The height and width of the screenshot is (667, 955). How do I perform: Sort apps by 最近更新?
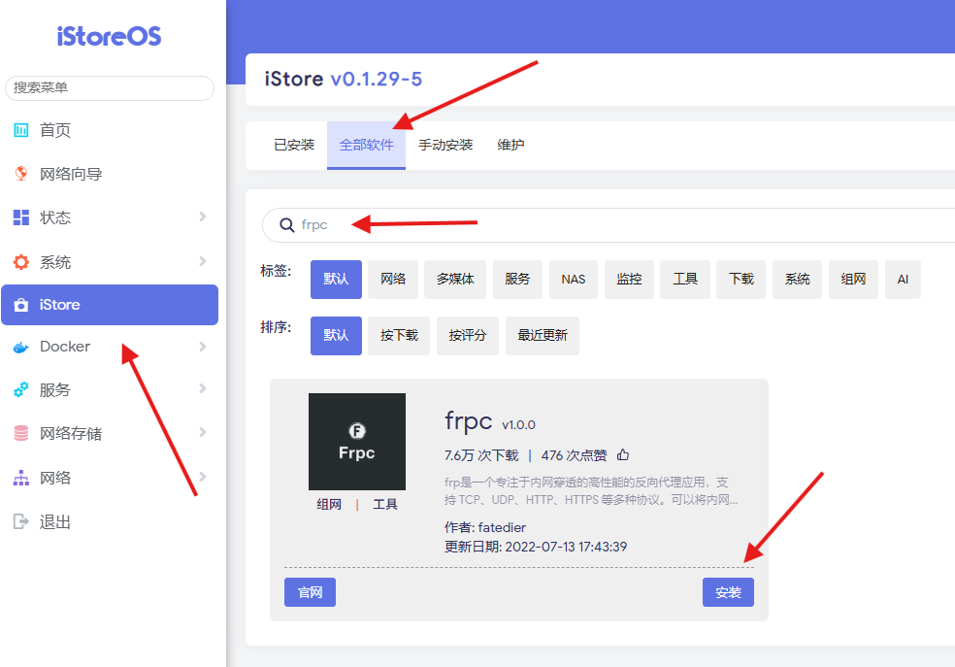pos(543,336)
